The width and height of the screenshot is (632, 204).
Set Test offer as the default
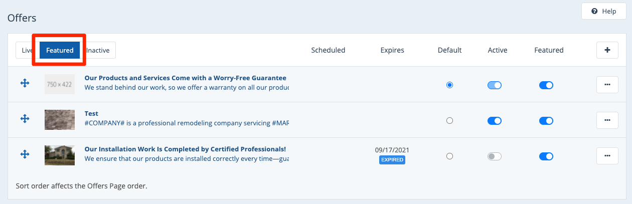tap(449, 120)
